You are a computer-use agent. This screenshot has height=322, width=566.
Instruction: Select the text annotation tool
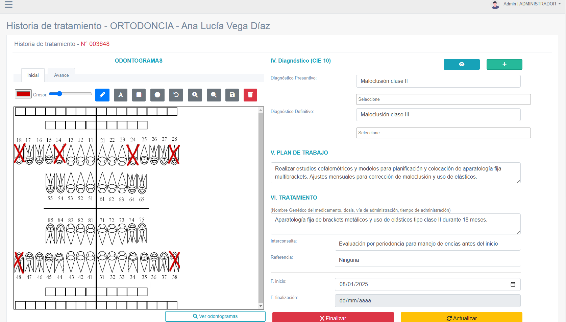121,95
